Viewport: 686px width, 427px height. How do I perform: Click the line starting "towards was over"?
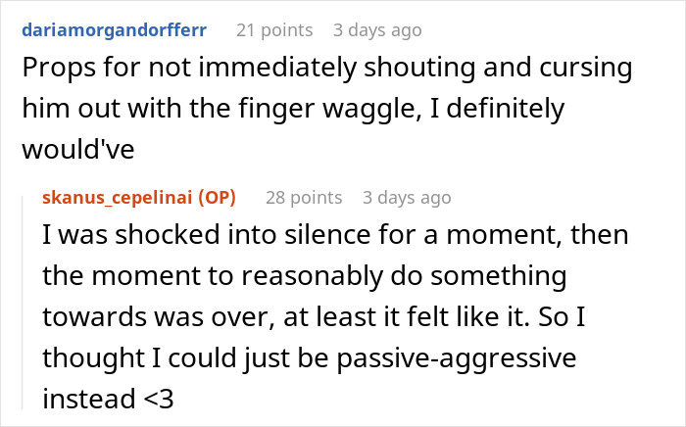pyautogui.click(x=314, y=316)
